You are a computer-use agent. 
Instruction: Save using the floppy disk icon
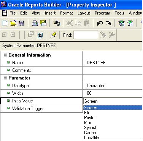pos(21,23)
